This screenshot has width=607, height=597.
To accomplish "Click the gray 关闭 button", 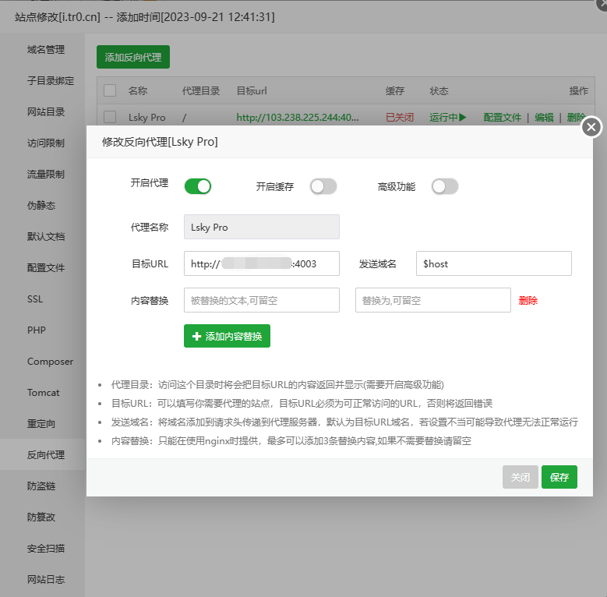I will (521, 477).
